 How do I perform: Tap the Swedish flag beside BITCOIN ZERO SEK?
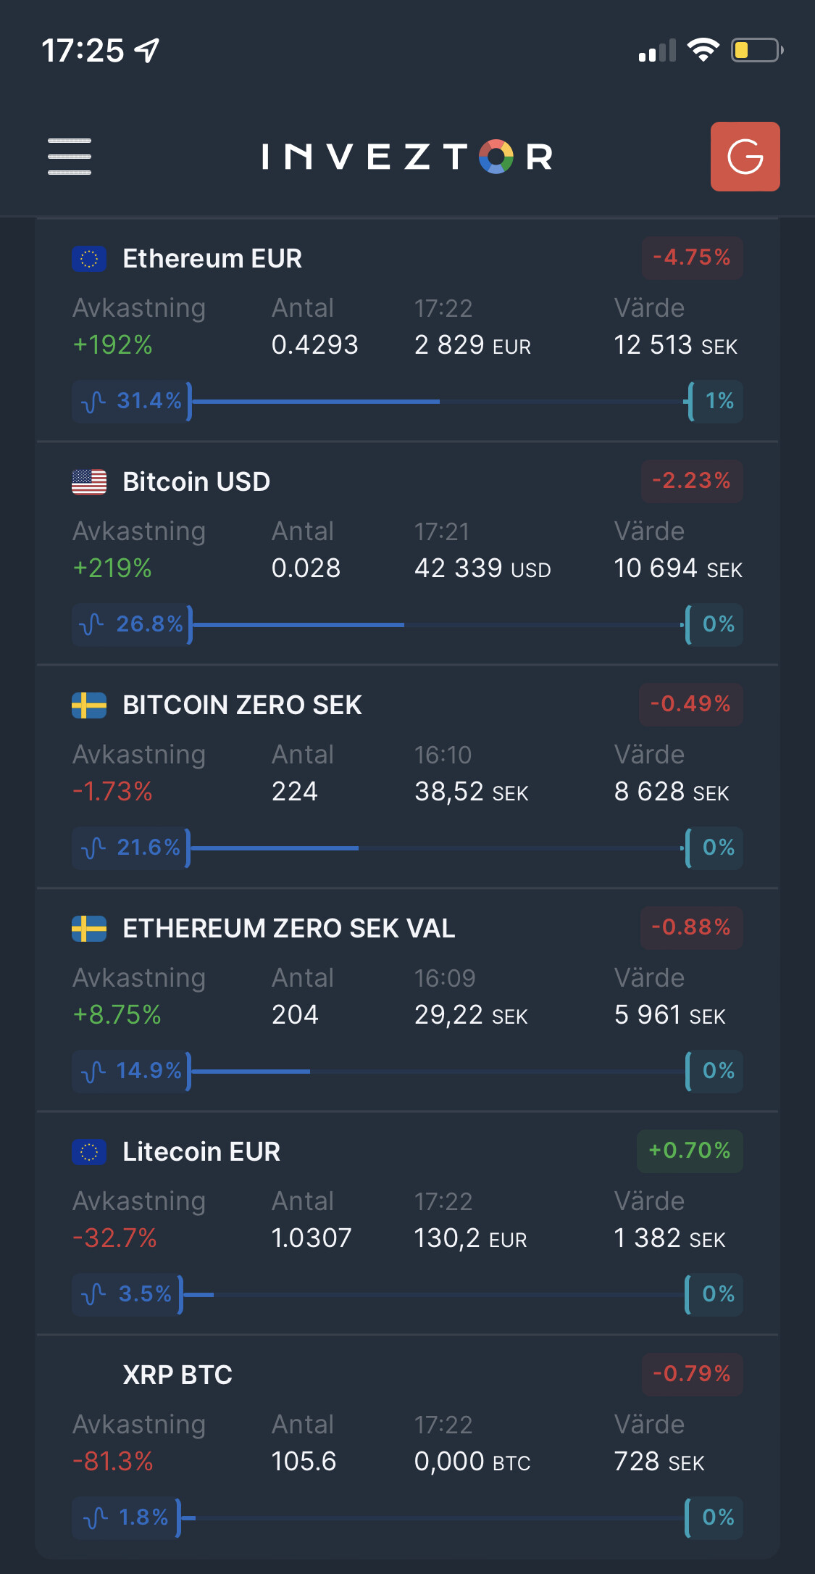[x=89, y=705]
